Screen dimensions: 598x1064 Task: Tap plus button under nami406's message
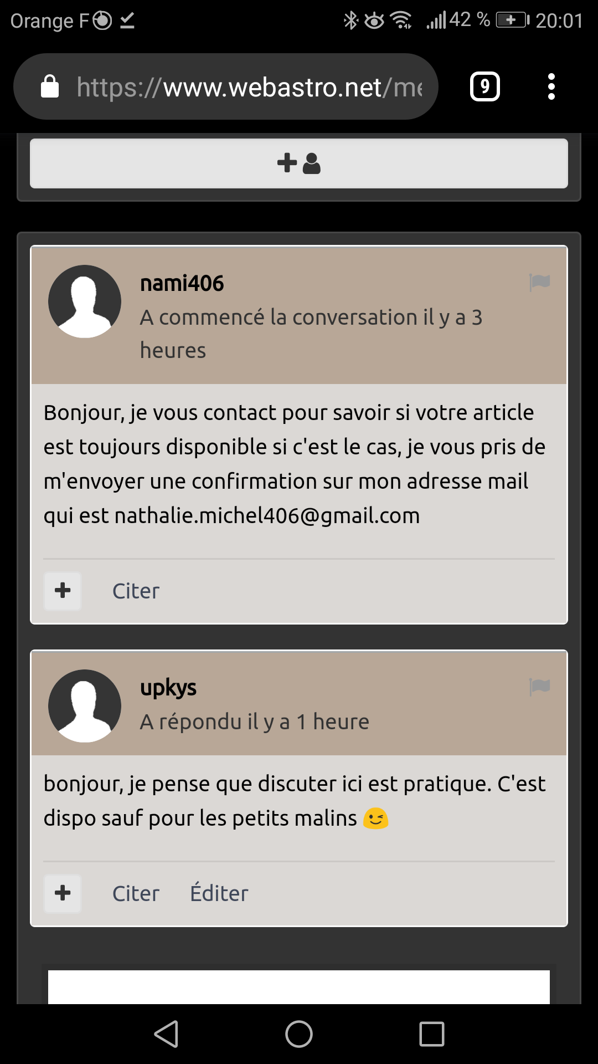click(63, 591)
